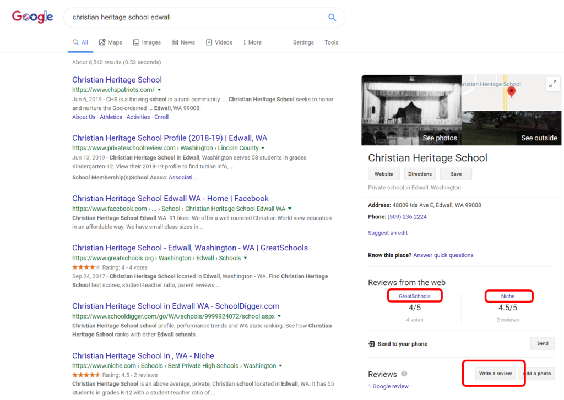Switch to the Videos tab
This screenshot has width=564, height=400.
(219, 42)
